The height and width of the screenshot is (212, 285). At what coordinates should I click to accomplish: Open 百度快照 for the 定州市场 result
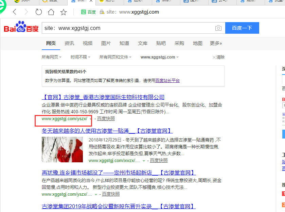coord(111,194)
